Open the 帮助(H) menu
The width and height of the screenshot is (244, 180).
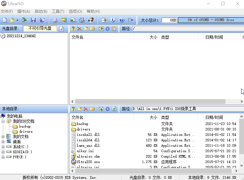[93, 12]
